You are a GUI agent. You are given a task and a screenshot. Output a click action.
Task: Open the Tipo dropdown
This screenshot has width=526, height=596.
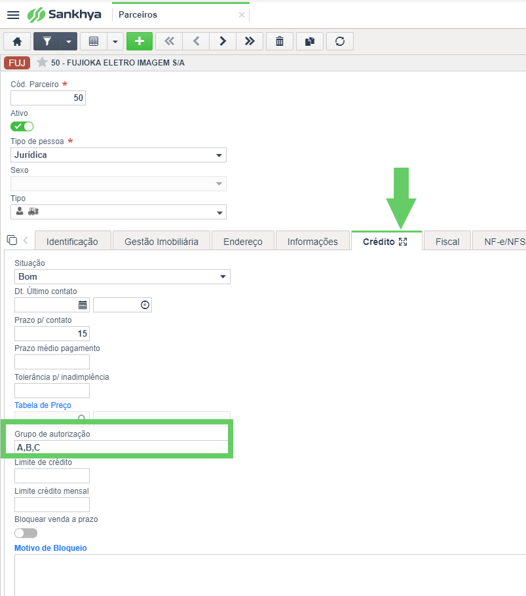119,212
